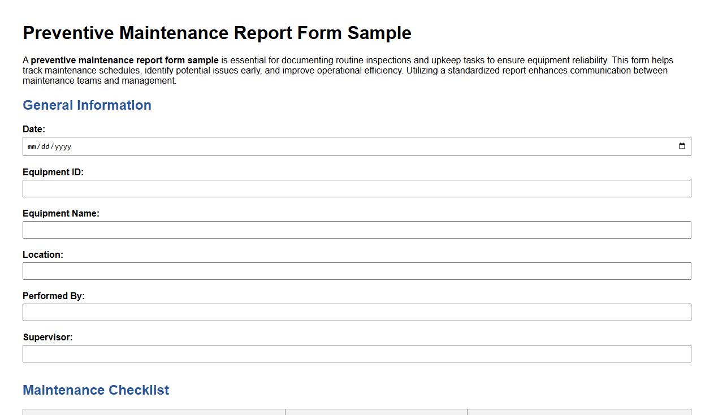This screenshot has width=714, height=415.
Task: Click inside the Performed By text box
Action: point(356,312)
